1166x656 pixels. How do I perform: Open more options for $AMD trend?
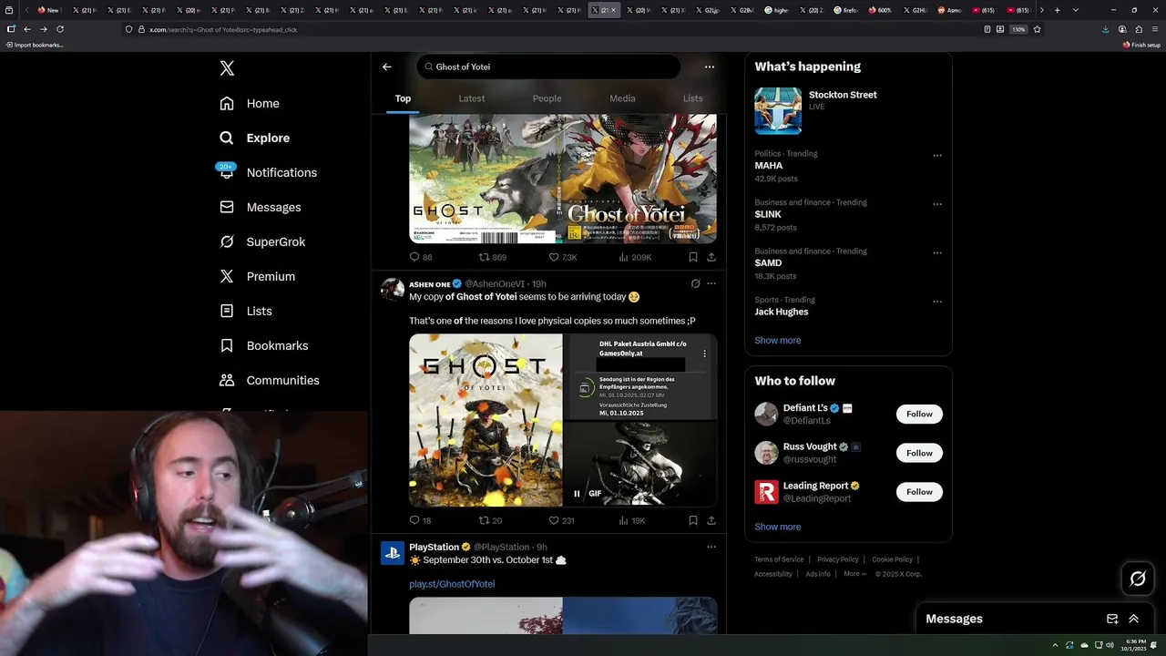(937, 253)
